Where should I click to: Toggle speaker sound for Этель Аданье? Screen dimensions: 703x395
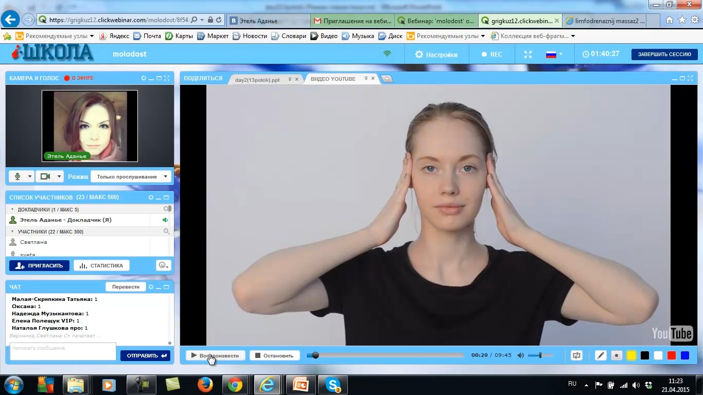165,220
